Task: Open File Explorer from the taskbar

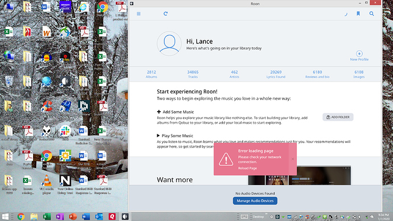Action: [x=34, y=216]
